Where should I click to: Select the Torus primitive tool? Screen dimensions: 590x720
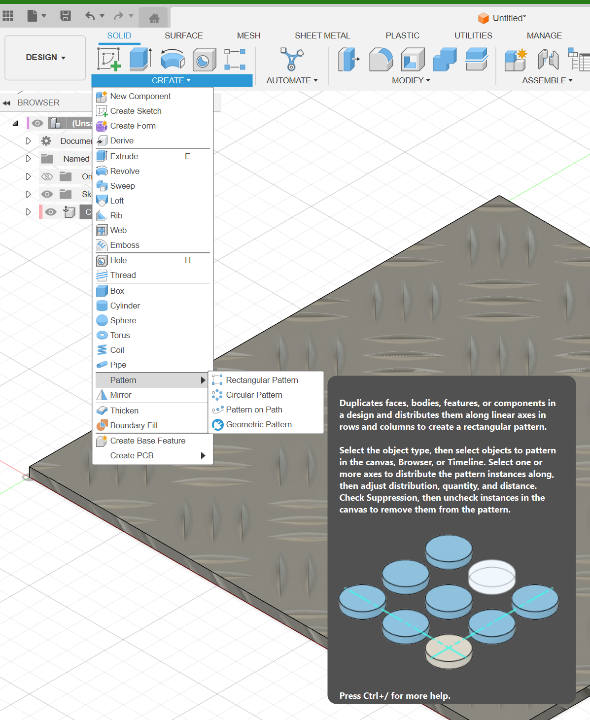click(x=120, y=335)
